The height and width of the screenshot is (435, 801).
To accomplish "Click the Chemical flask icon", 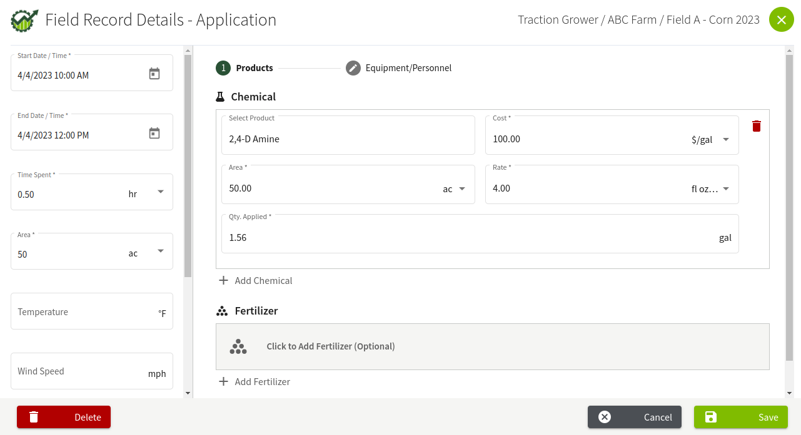I will click(220, 97).
